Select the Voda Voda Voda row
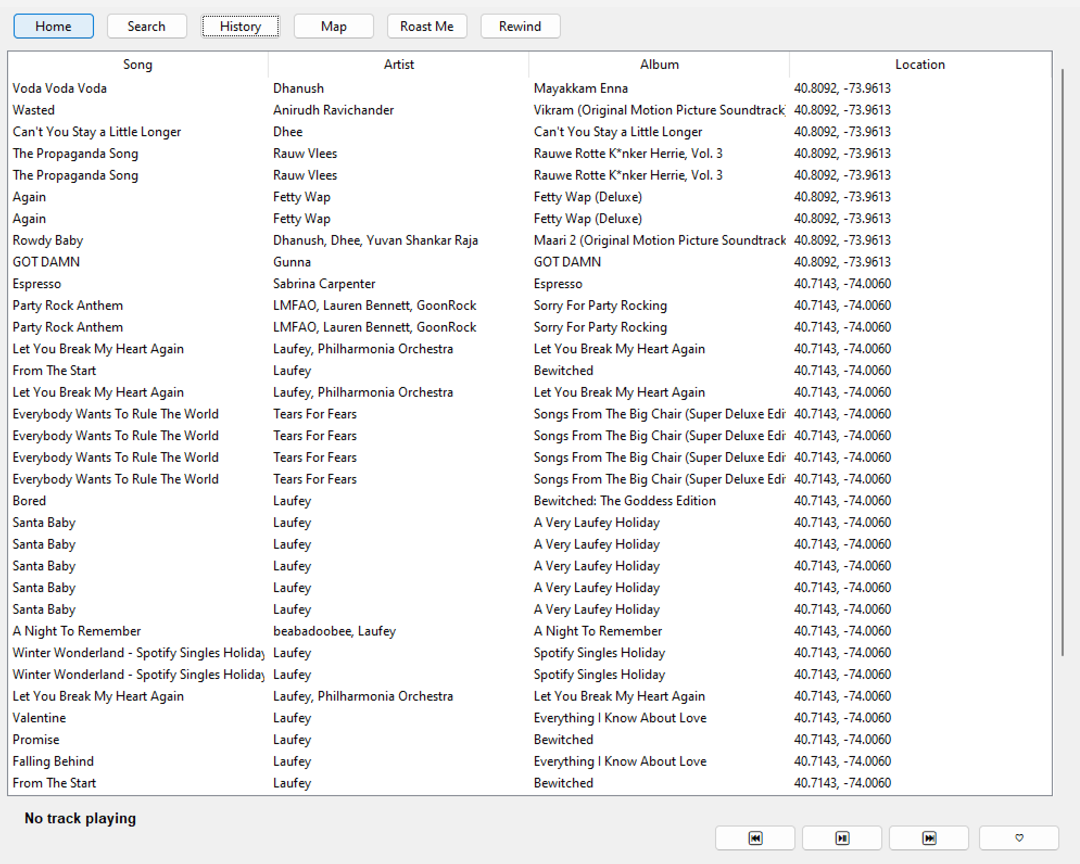The width and height of the screenshot is (1080, 864). (60, 88)
